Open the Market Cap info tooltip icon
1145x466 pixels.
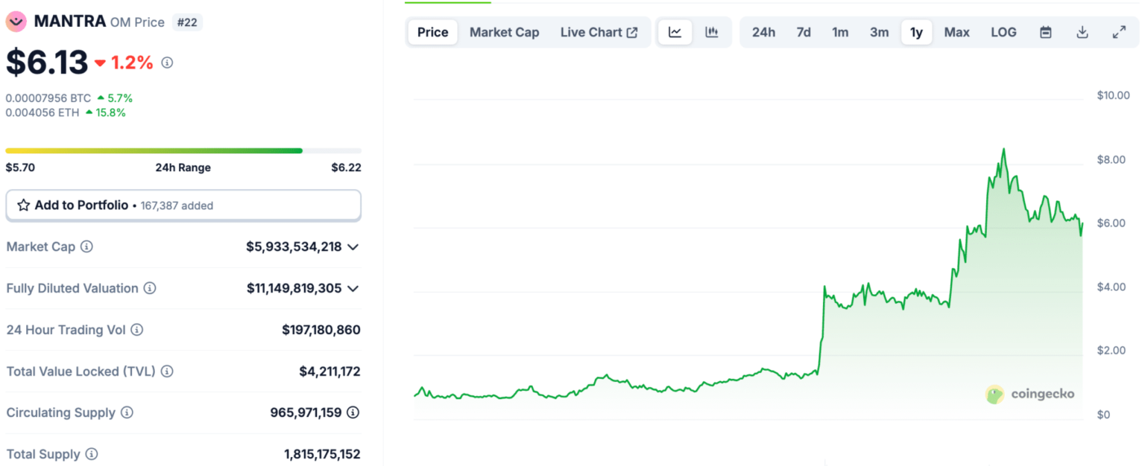click(87, 246)
